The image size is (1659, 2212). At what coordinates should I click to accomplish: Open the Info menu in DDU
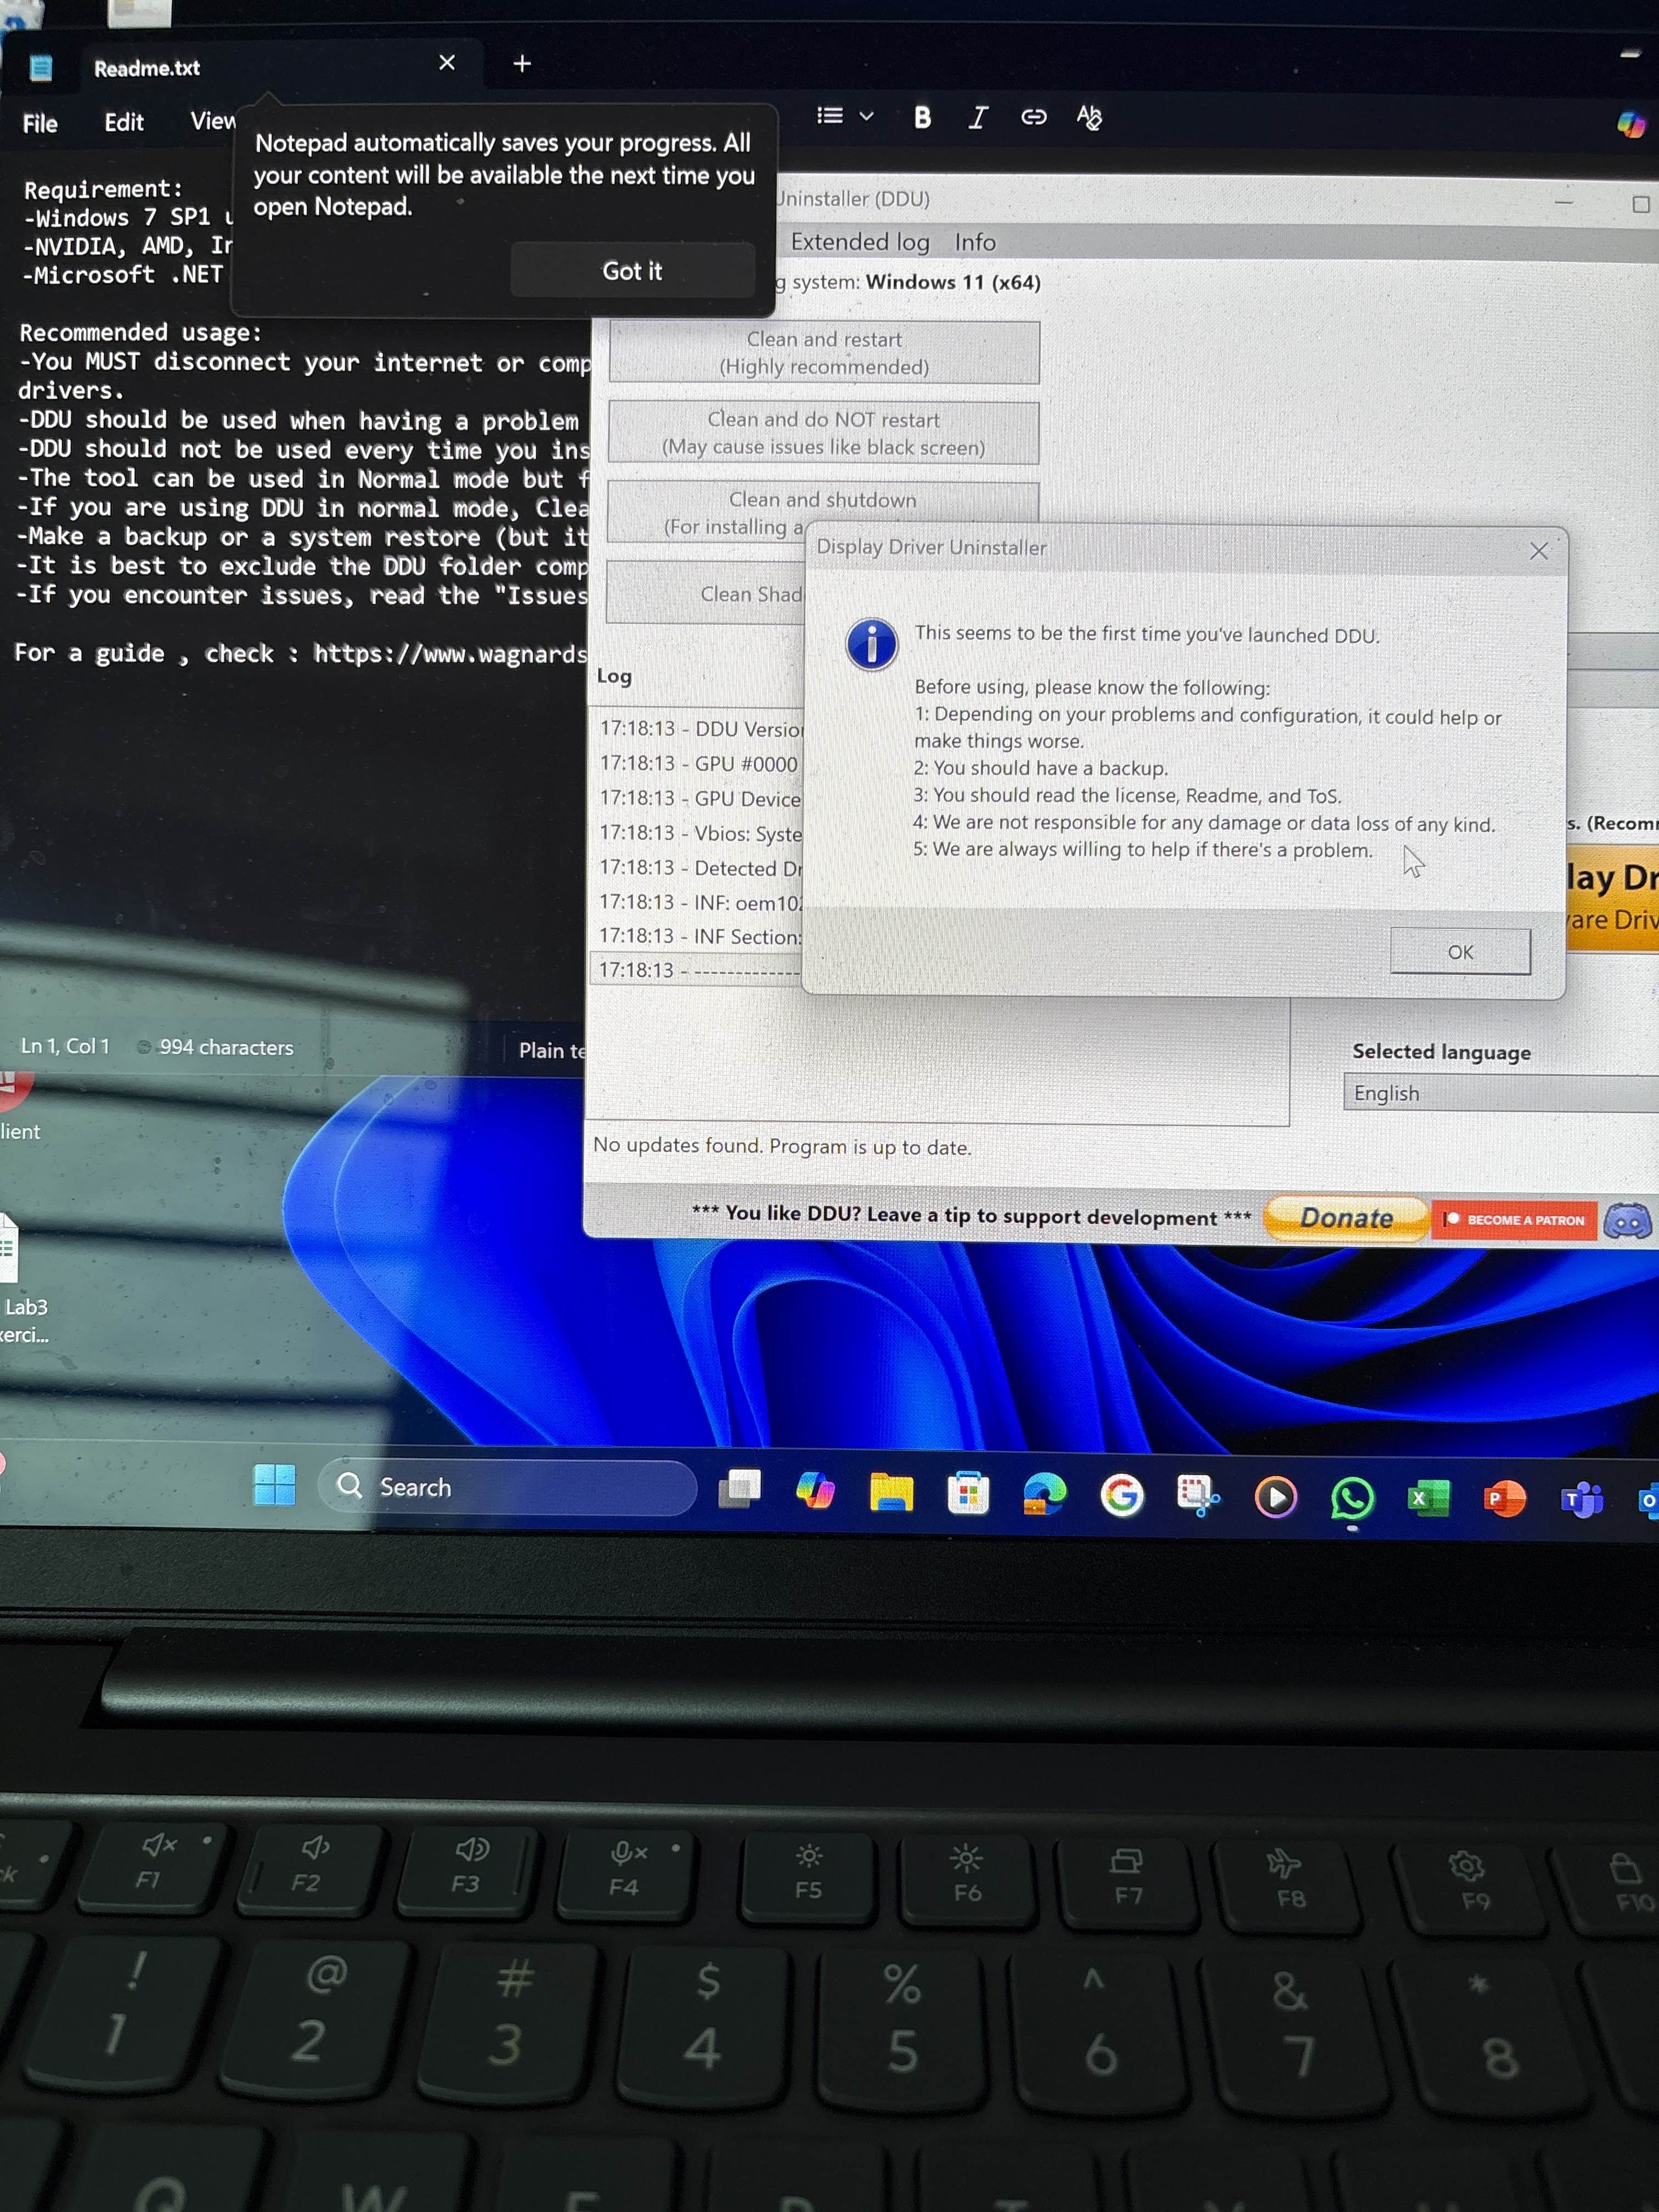[x=975, y=242]
